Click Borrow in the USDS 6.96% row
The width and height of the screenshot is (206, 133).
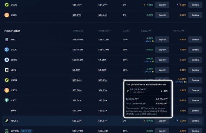pyautogui.click(x=195, y=90)
